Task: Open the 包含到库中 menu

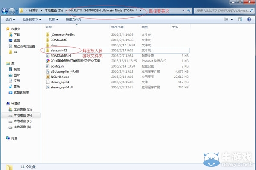Action: pyautogui.click(x=32, y=20)
